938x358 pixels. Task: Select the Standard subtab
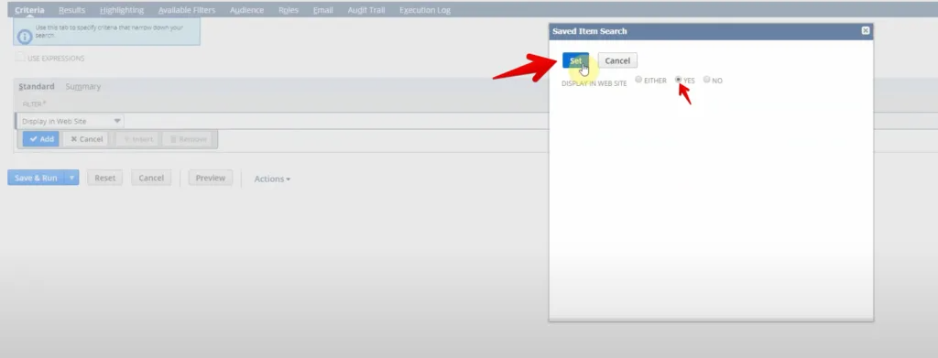37,87
